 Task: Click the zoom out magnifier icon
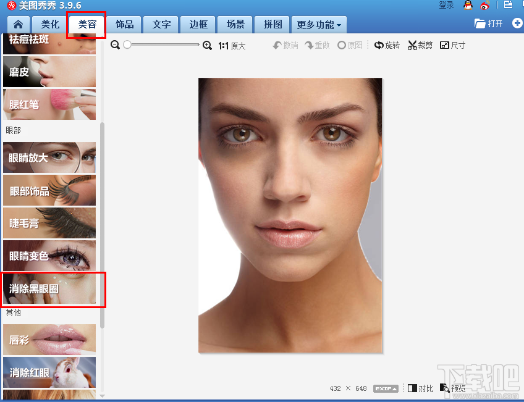click(116, 45)
